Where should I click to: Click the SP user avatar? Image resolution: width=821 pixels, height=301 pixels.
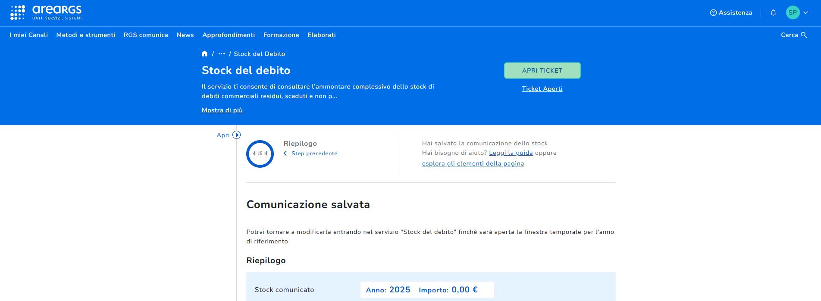coord(793,12)
